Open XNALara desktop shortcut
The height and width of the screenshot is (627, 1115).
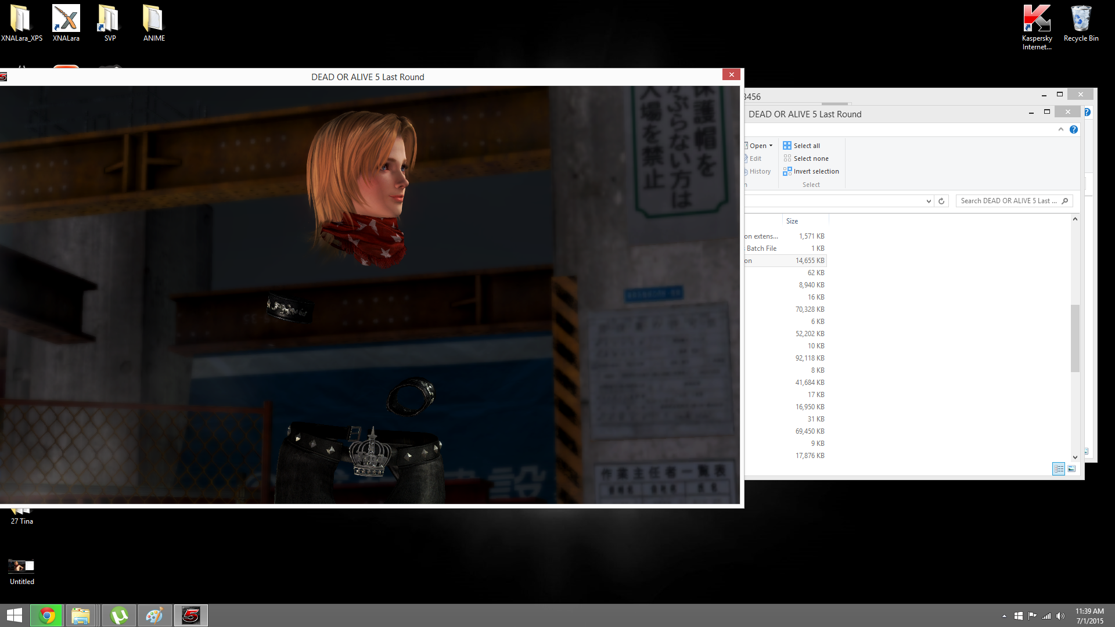coord(66,23)
